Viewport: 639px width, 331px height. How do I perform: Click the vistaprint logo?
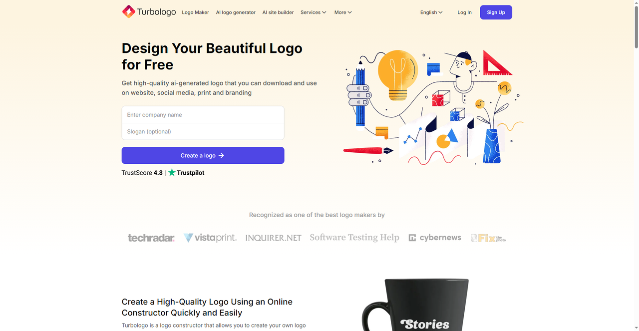click(x=210, y=238)
